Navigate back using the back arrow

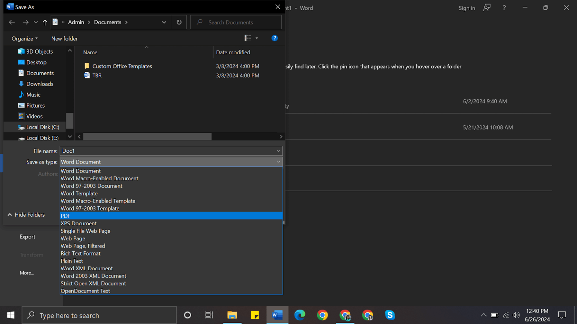(12, 22)
